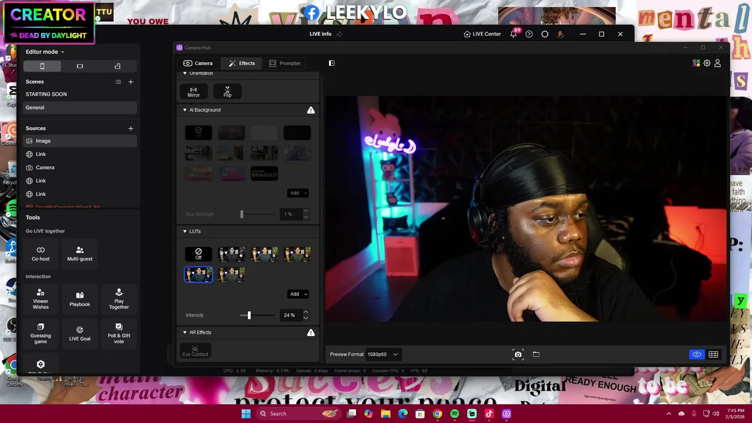Select the Image source
The image size is (752, 423).
[80, 141]
